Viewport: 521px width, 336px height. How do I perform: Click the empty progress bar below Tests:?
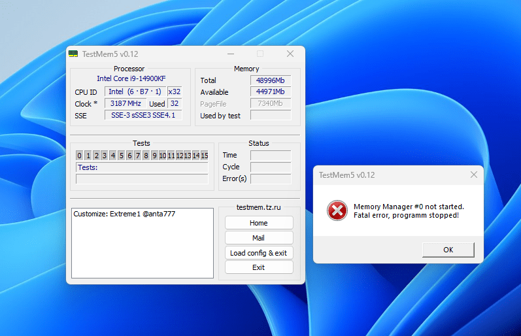[x=142, y=179]
